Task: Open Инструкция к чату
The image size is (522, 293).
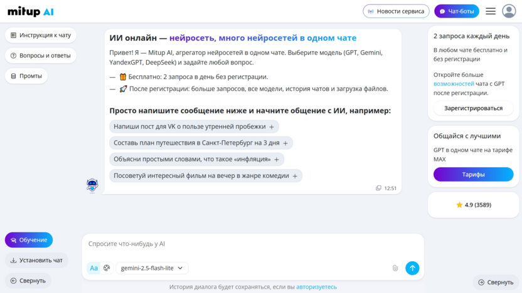Action: [x=41, y=35]
